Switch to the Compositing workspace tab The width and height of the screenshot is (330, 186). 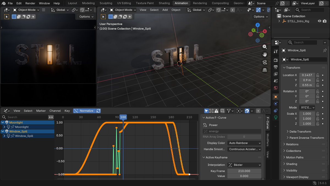(220, 3)
